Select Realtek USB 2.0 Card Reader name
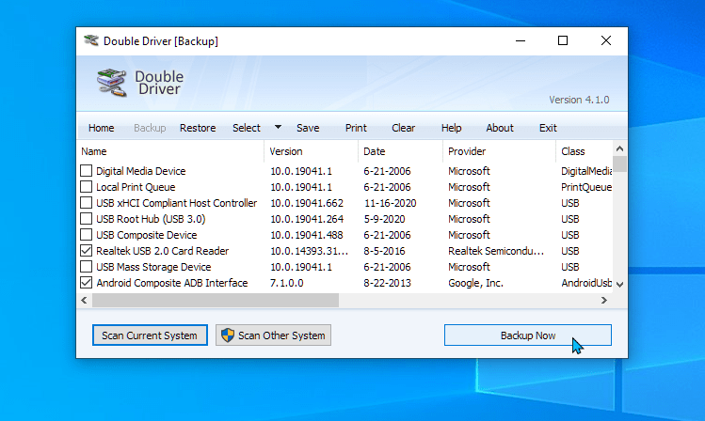Image resolution: width=705 pixels, height=421 pixels. (162, 251)
